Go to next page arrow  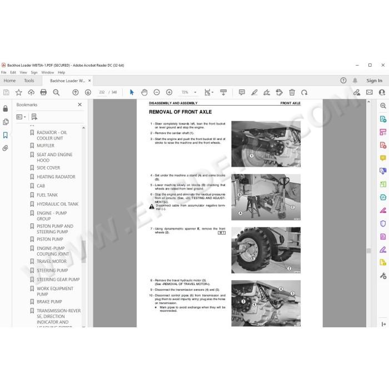(x=88, y=93)
